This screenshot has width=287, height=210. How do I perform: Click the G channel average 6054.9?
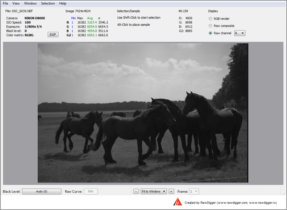pos(92,26)
